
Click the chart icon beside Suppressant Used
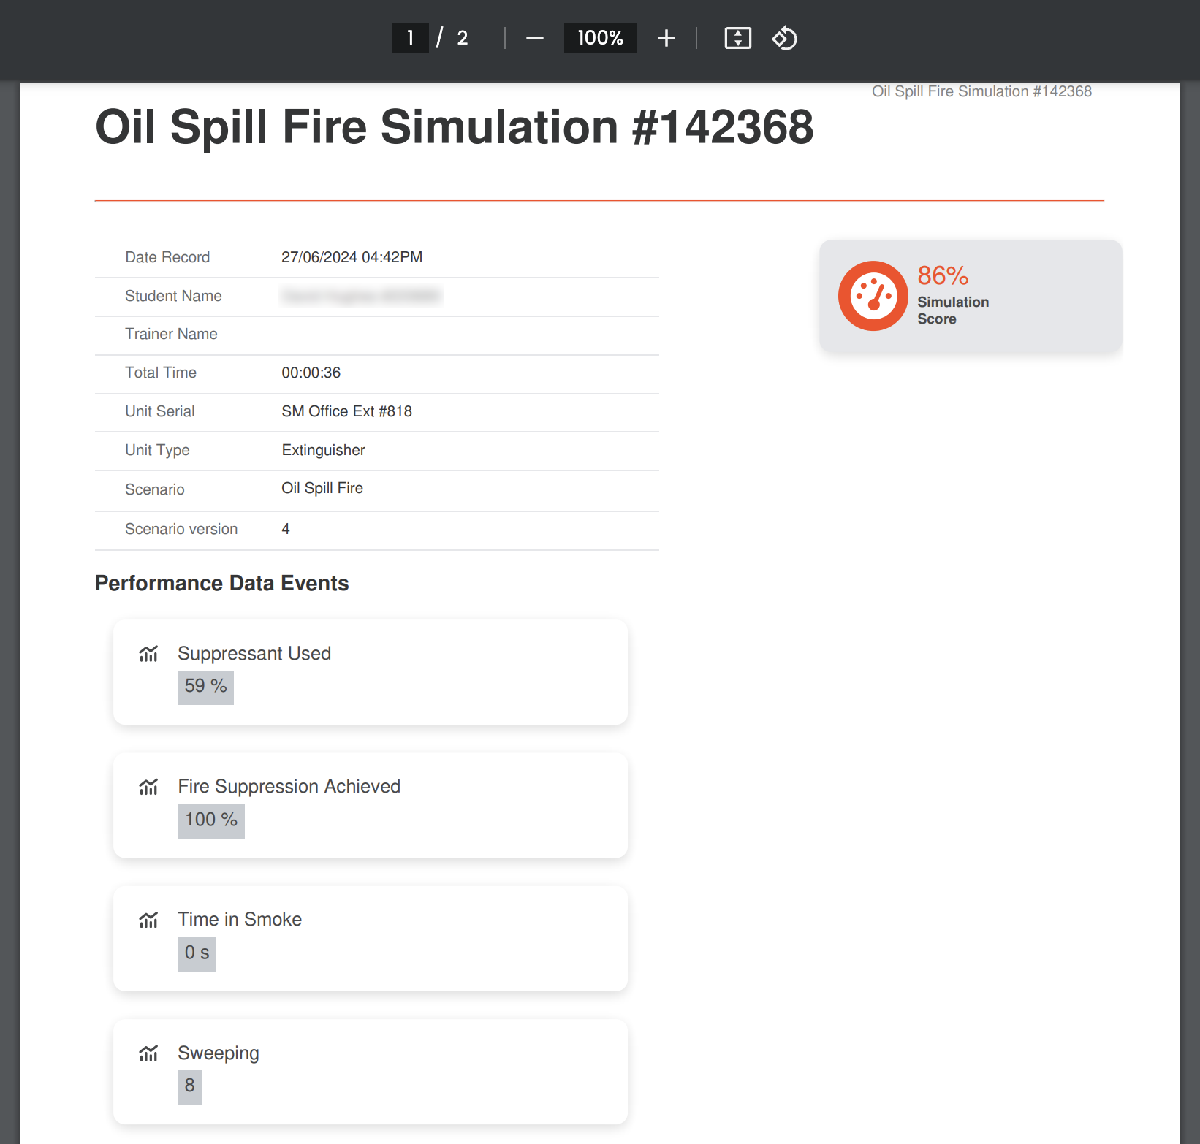click(x=148, y=654)
